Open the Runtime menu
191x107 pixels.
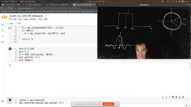[x=33, y=19]
